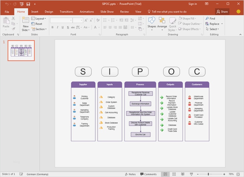Open the Insert ribbon tab
The image size is (244, 177).
click(x=35, y=12)
